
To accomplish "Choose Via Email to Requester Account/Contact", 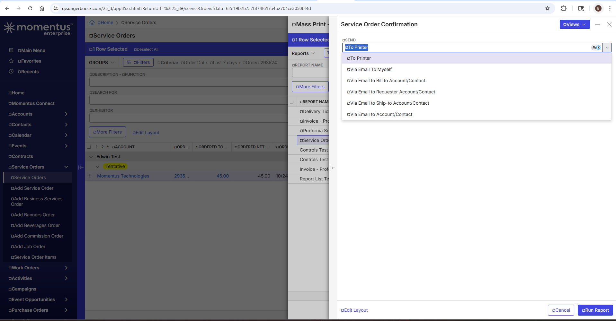I will point(477,92).
